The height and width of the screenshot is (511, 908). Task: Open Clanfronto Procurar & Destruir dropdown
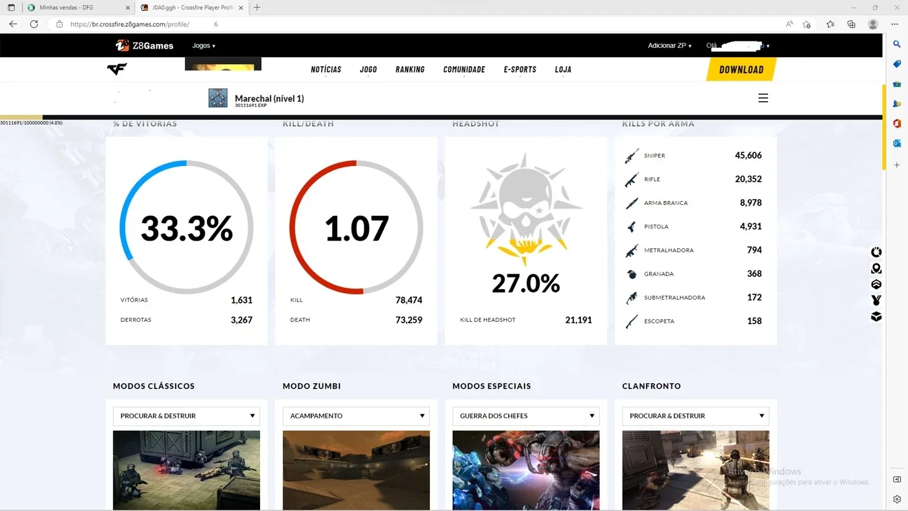696,416
